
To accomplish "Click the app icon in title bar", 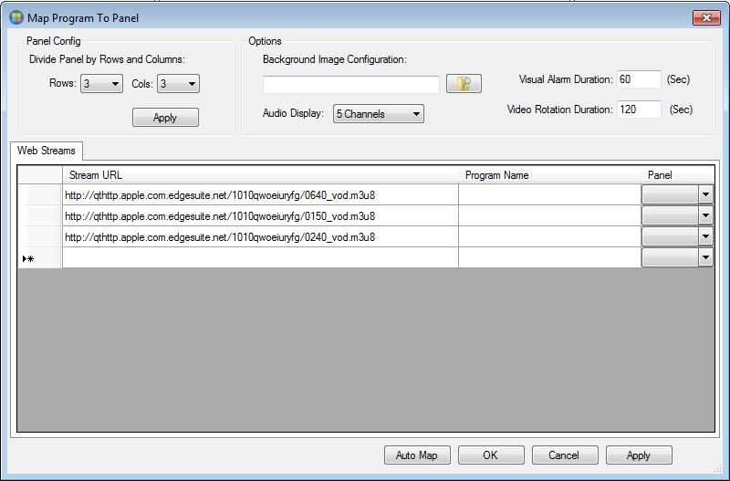I will point(16,17).
